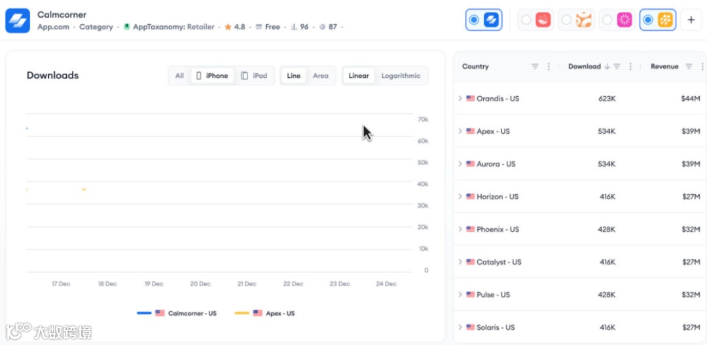The width and height of the screenshot is (707, 345).
Task: Expand the Phoenix - US row
Action: tap(460, 229)
